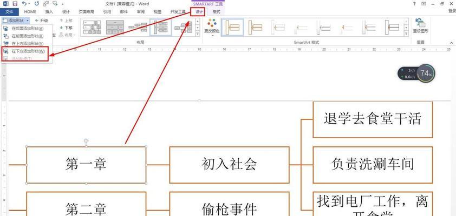Click rotation handle above 第一章 shape
The height and width of the screenshot is (216, 456).
pyautogui.click(x=86, y=141)
